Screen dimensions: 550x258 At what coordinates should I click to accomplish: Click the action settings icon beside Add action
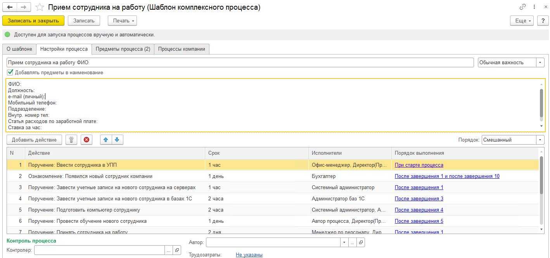[x=71, y=140]
